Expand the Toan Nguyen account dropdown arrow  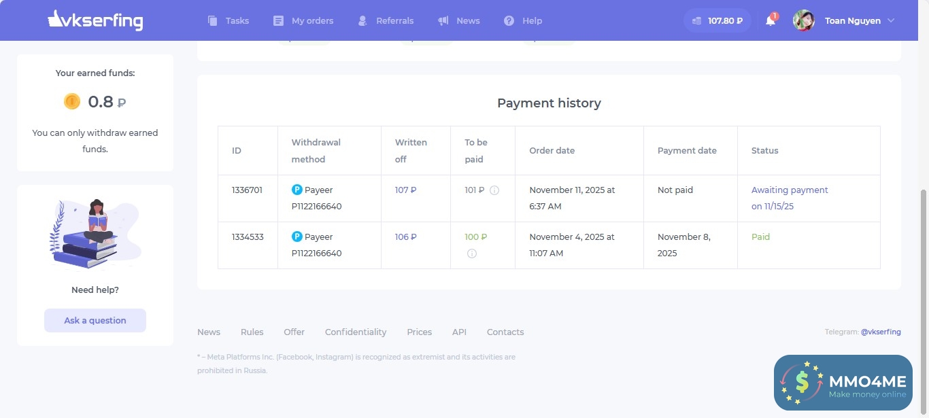(891, 20)
